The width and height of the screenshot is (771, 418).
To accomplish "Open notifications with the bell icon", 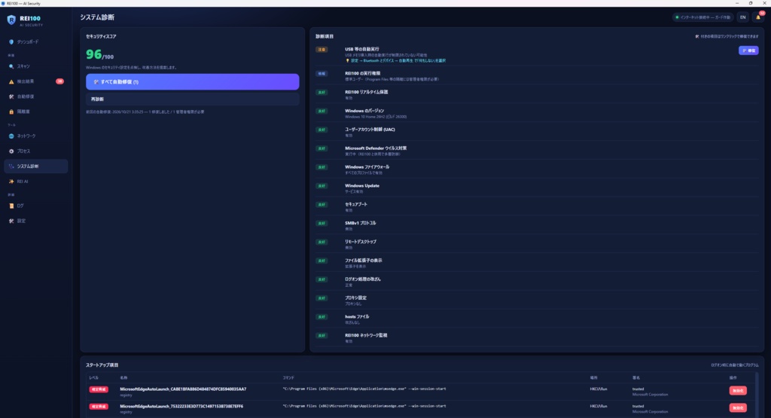I will pos(758,17).
